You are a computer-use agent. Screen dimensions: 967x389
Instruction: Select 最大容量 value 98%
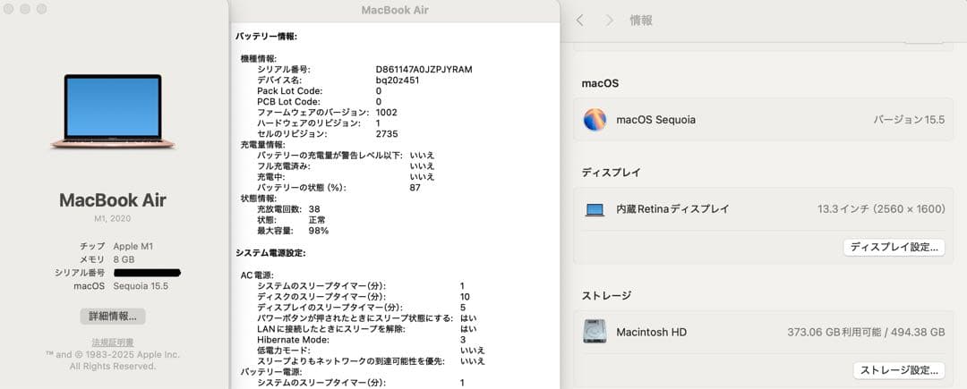point(318,231)
